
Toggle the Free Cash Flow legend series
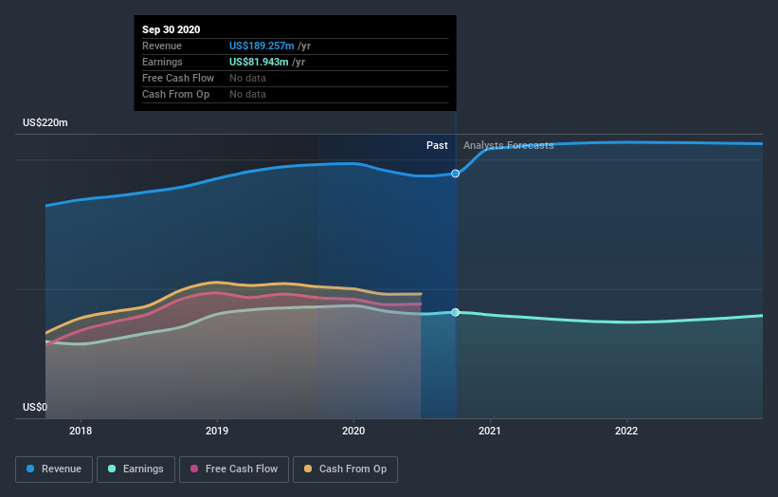tap(234, 469)
